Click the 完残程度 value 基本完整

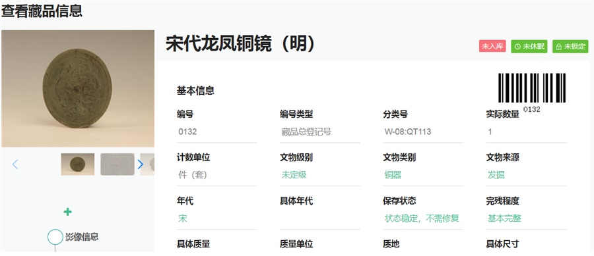(504, 218)
